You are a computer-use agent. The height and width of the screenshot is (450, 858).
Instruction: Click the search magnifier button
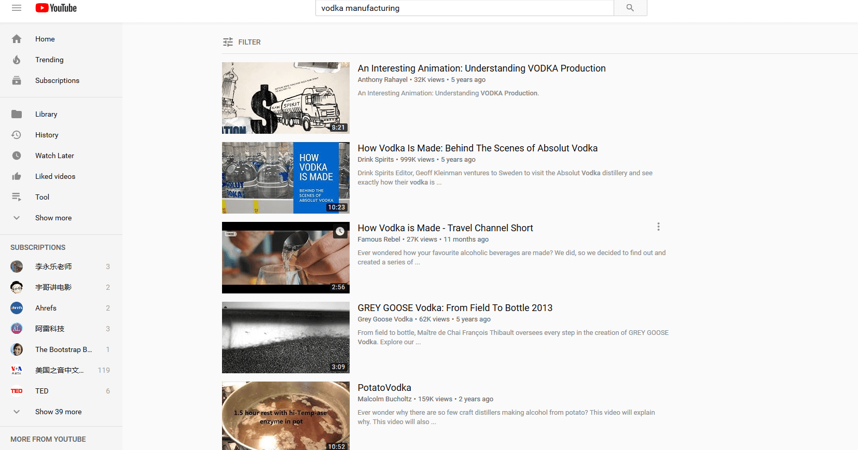[x=630, y=8]
